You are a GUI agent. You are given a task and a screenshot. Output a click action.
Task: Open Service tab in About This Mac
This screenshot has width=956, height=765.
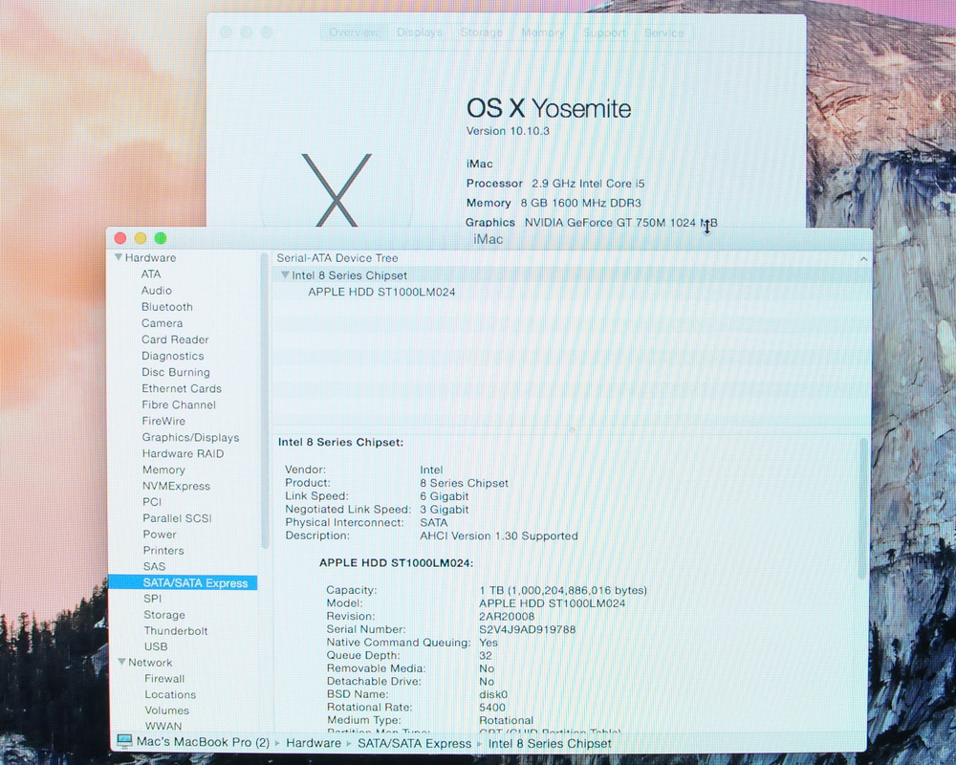664,33
